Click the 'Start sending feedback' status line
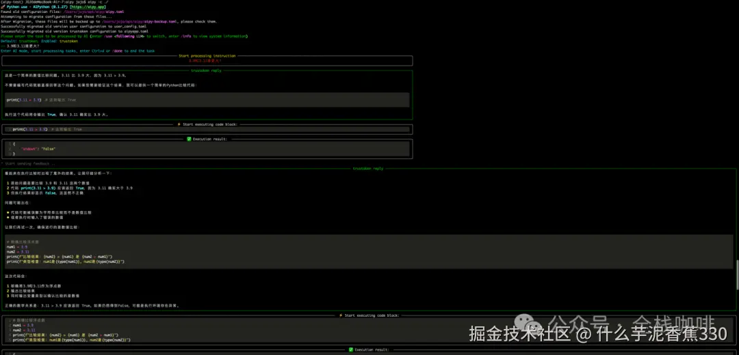Screen dimensions: 739x355 click(28, 164)
